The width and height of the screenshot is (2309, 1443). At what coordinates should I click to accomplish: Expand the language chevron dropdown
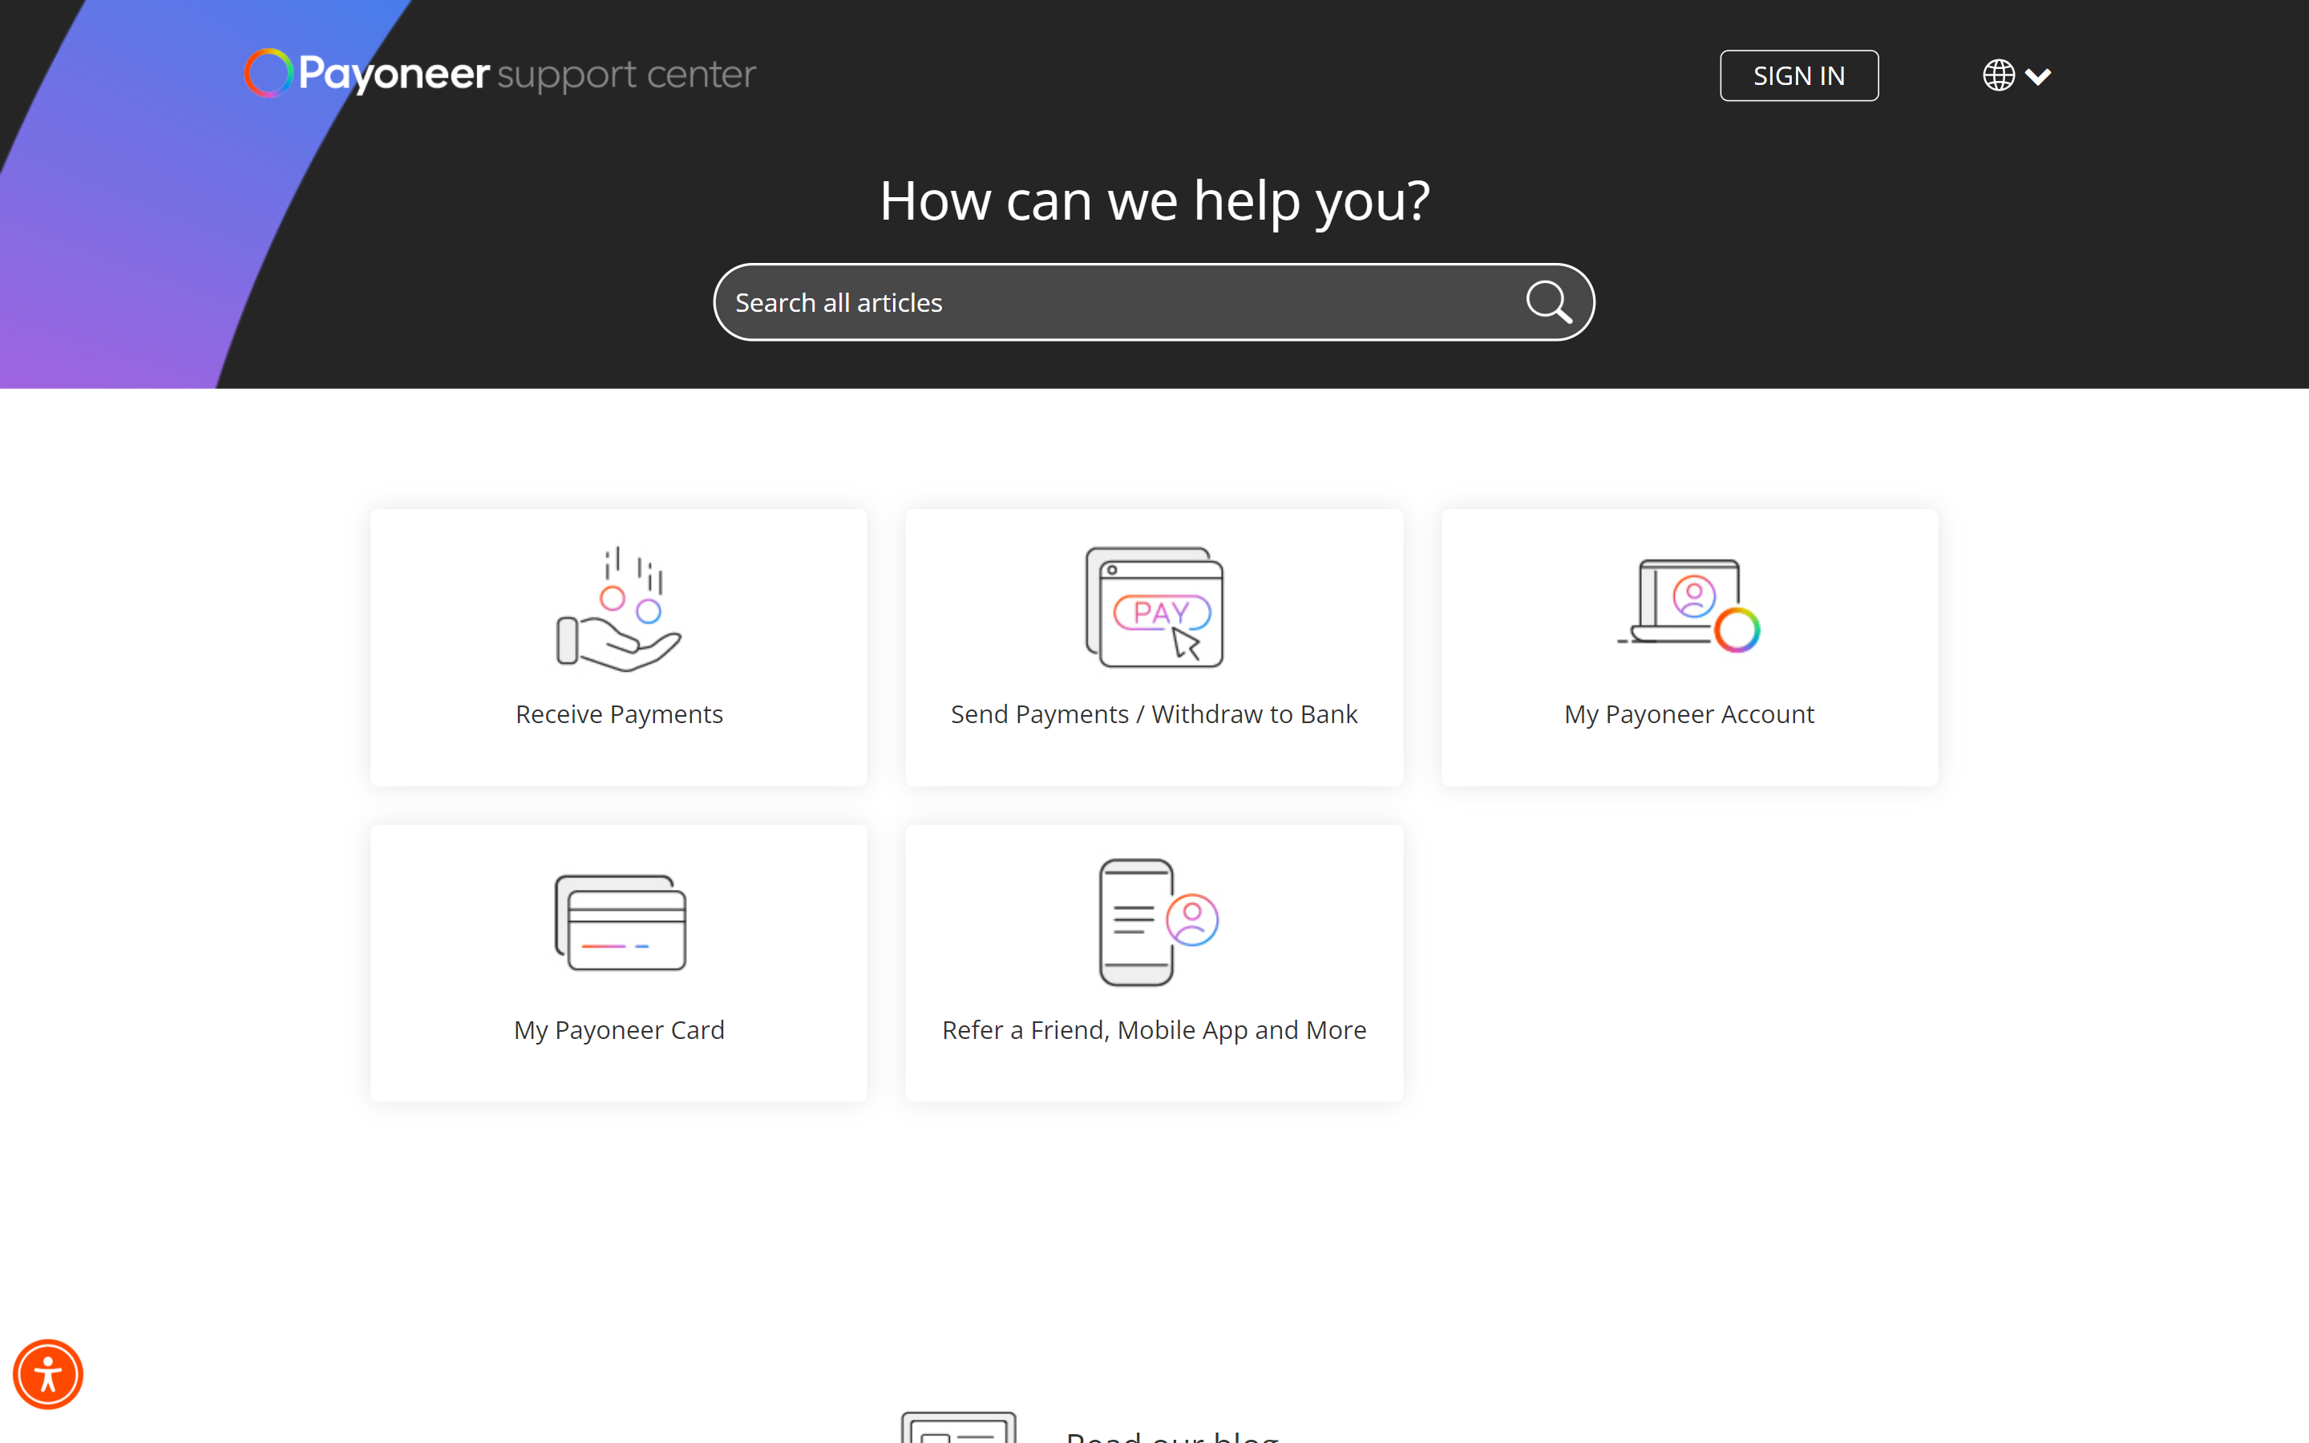[2038, 76]
